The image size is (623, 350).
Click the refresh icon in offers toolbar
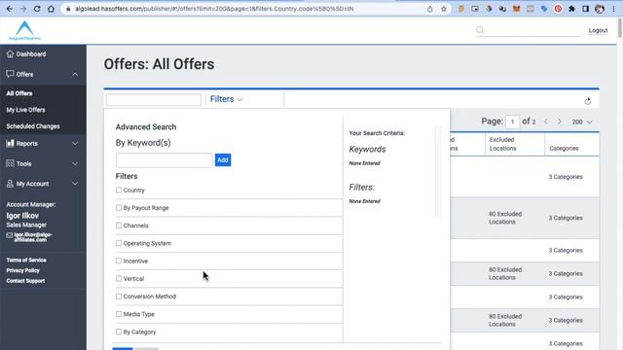pos(588,101)
